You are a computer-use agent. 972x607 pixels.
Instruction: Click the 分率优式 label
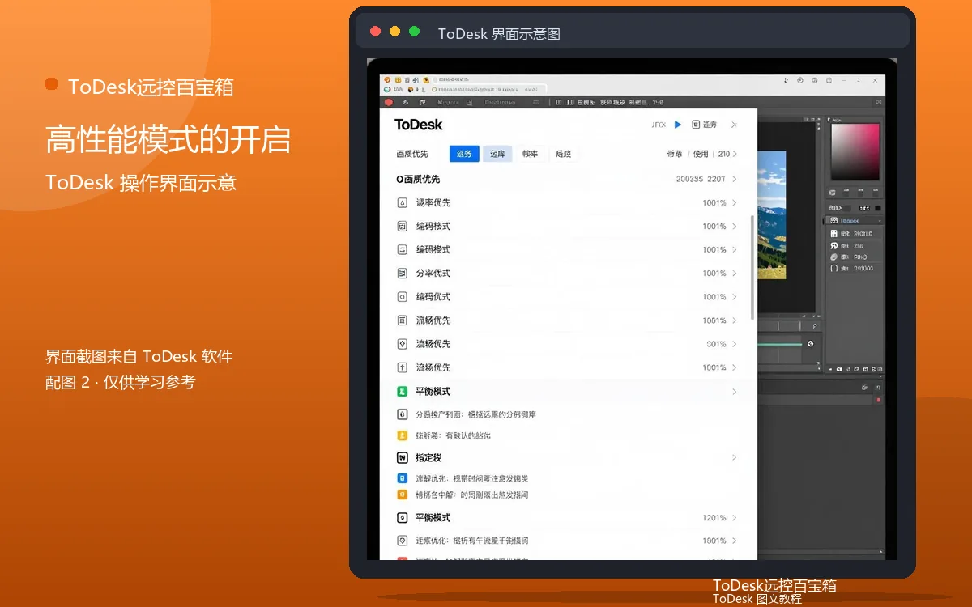pyautogui.click(x=433, y=274)
